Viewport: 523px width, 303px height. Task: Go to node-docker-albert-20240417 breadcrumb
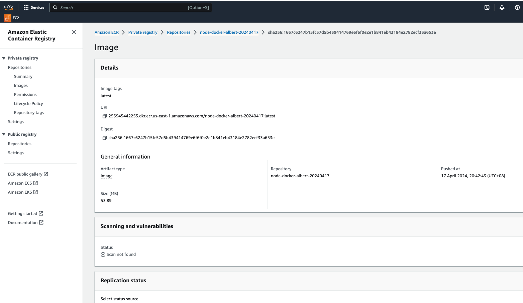pos(229,32)
